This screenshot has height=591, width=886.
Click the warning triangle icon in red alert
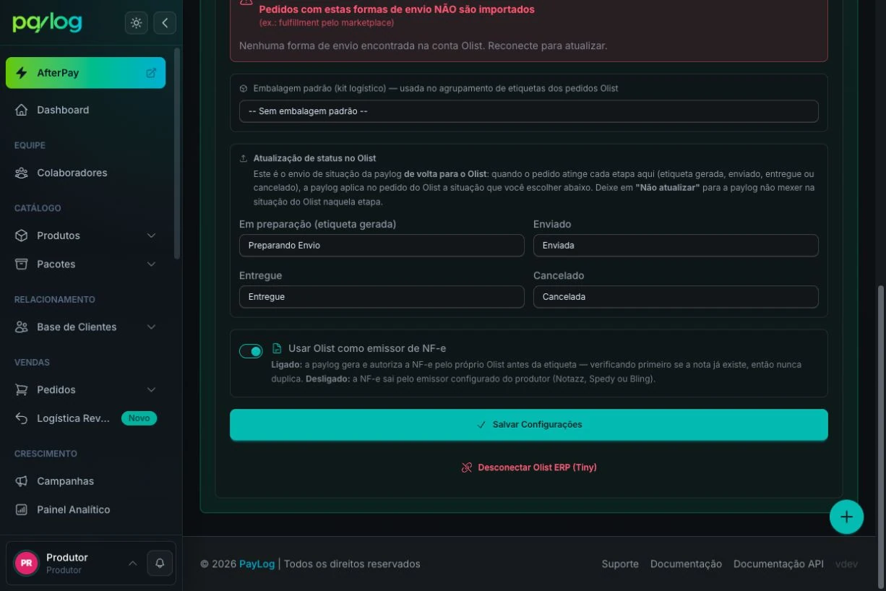tap(246, 3)
